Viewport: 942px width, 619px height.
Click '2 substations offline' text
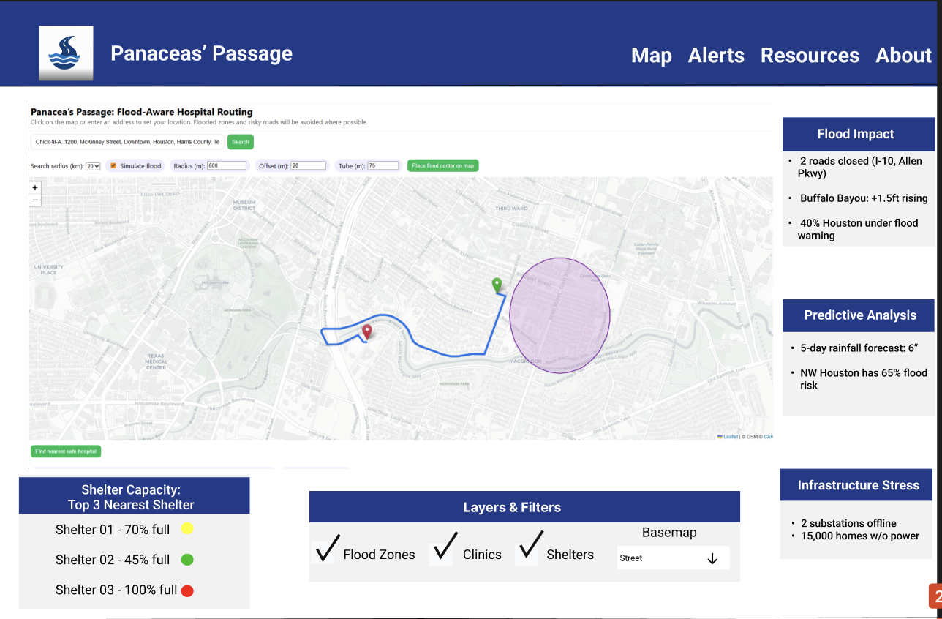click(848, 523)
